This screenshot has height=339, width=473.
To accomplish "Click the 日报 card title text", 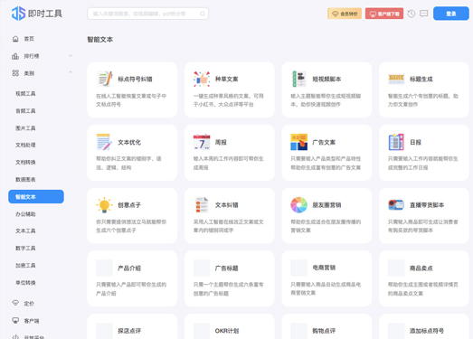I will (415, 142).
